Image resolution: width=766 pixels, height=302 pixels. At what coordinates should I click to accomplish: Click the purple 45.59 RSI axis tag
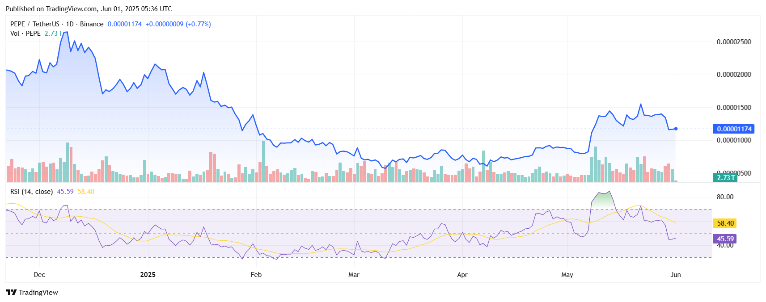[x=725, y=239]
